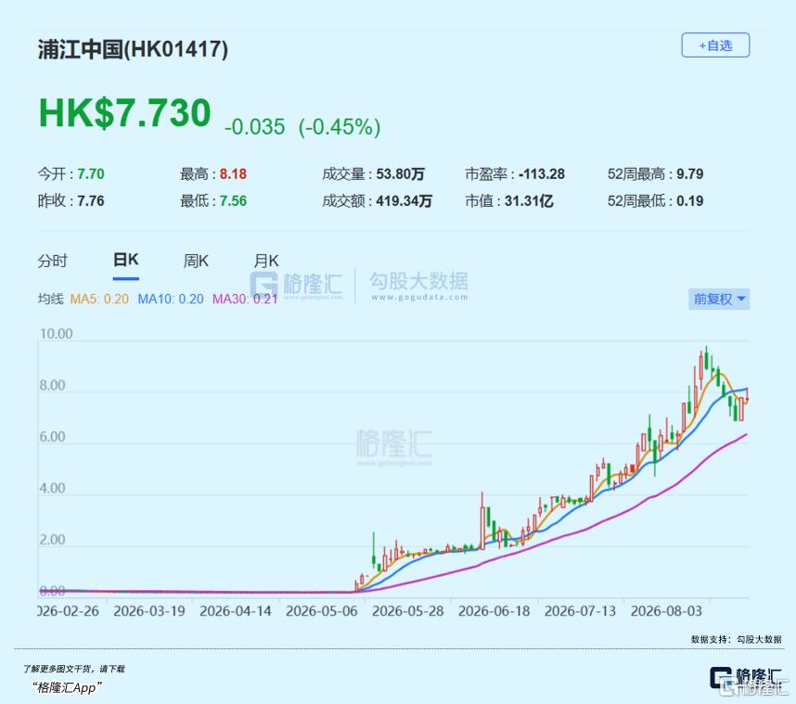Click the stock title 浦江中国(HK01417)
This screenshot has width=796, height=704.
click(x=133, y=50)
